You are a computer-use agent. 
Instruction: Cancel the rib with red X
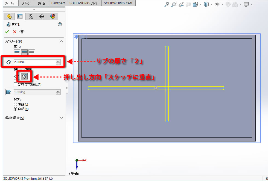coord(14,32)
